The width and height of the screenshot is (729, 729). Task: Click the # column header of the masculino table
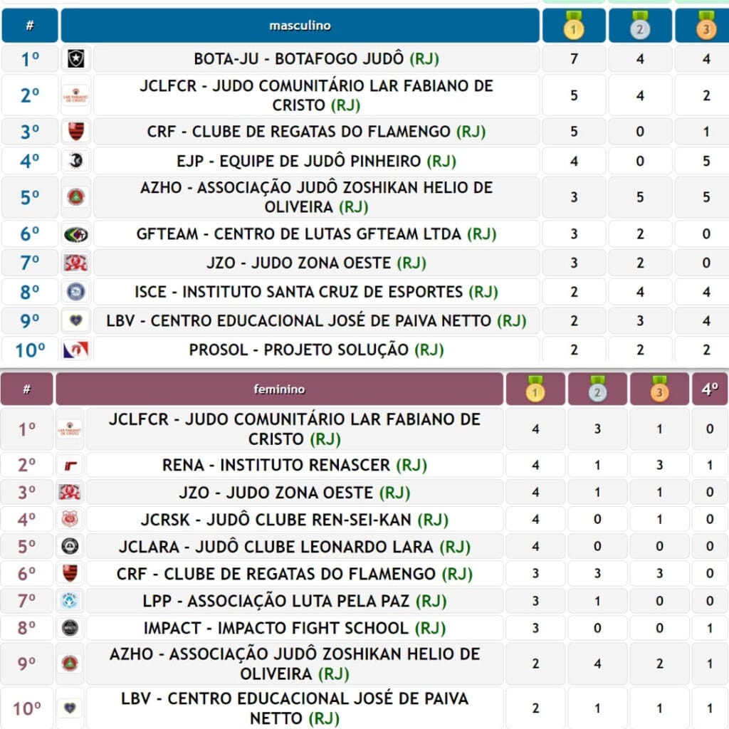[x=30, y=26]
